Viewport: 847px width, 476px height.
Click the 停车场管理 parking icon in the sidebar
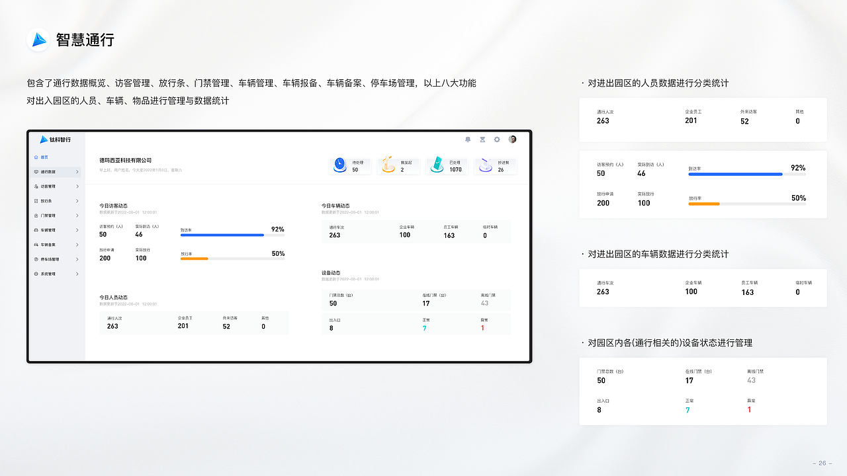[36, 259]
